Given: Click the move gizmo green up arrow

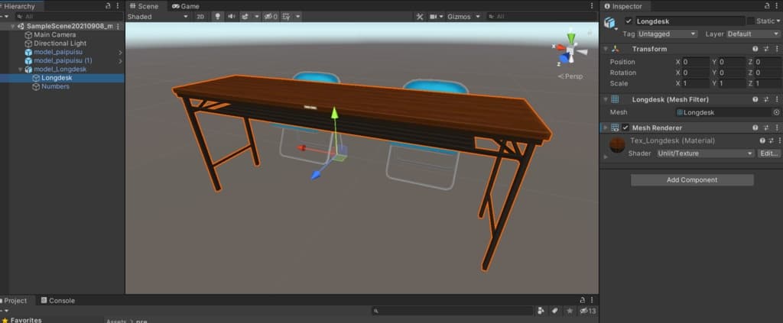Looking at the screenshot, I should (335, 114).
